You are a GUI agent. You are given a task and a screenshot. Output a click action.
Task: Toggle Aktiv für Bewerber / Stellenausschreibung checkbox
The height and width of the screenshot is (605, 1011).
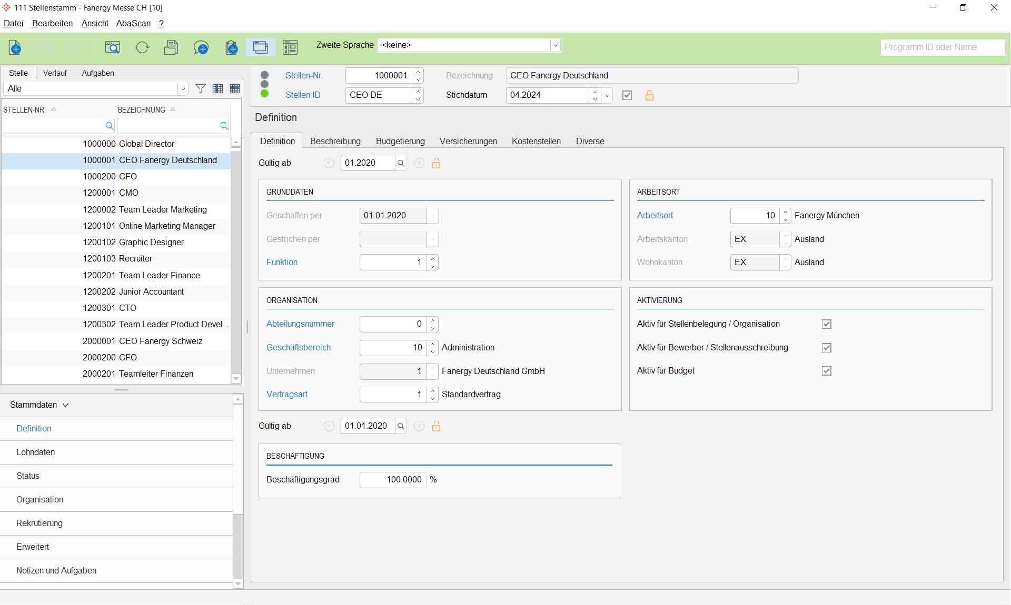pos(827,348)
